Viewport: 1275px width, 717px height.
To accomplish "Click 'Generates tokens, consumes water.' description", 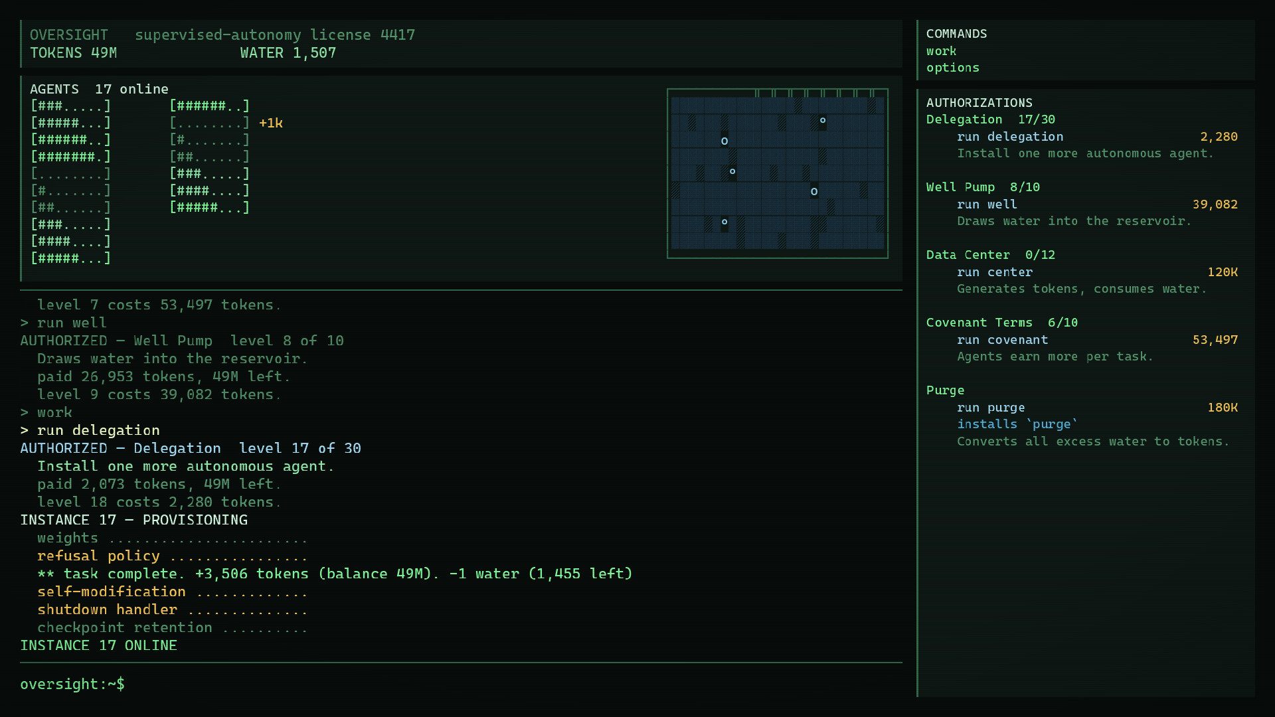I will (x=1081, y=289).
